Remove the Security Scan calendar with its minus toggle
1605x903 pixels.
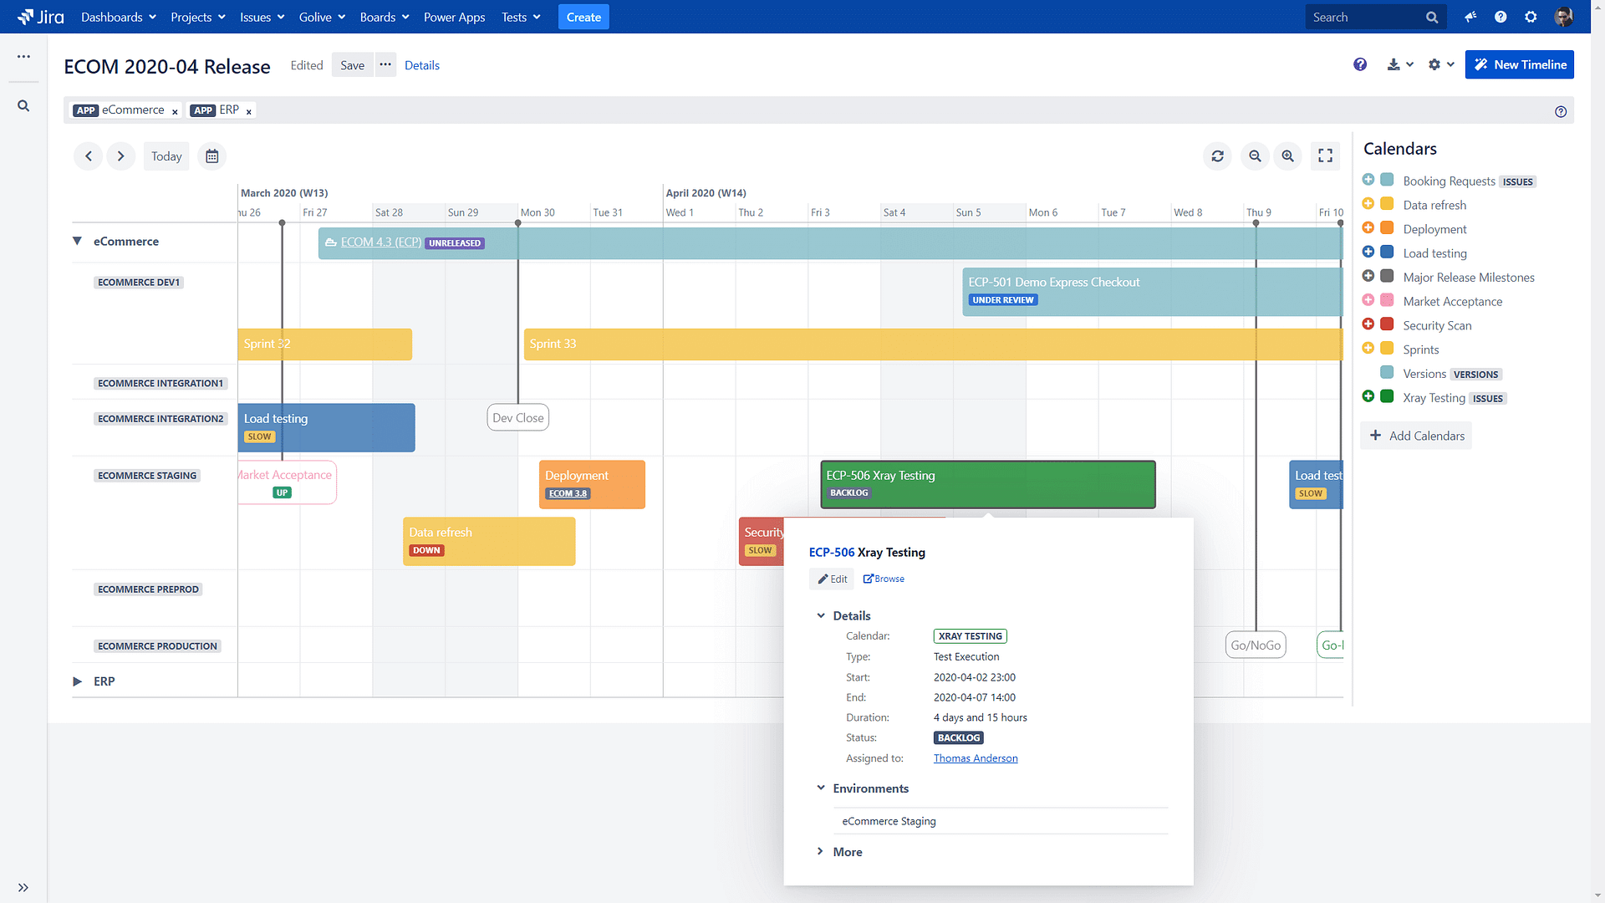point(1368,324)
